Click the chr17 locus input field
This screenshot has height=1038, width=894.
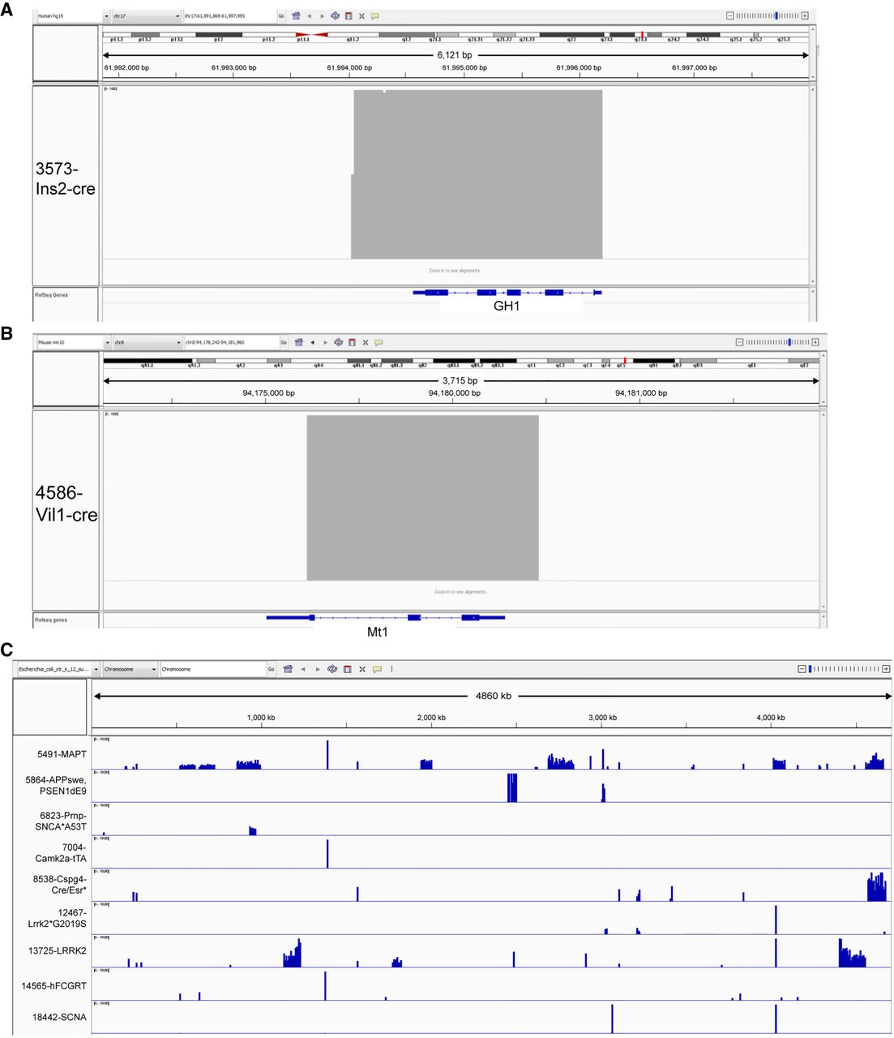229,15
